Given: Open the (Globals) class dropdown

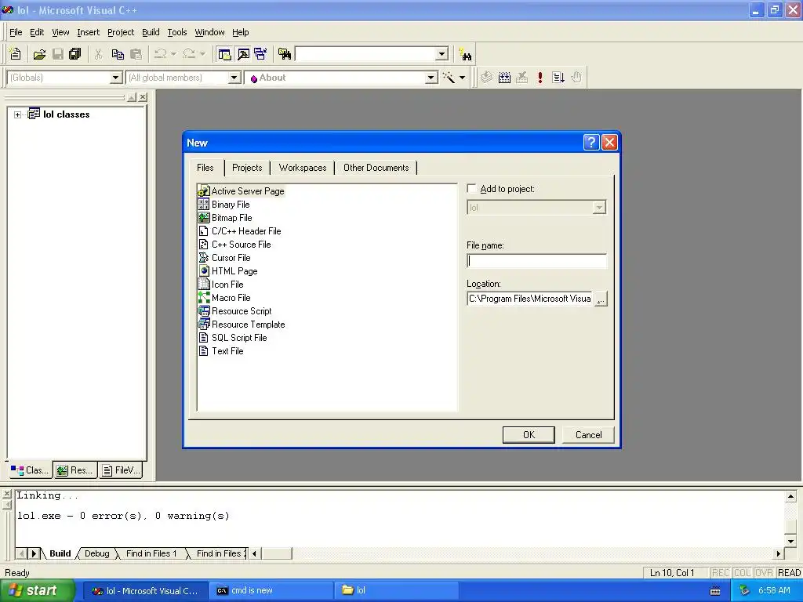Looking at the screenshot, I should point(116,78).
